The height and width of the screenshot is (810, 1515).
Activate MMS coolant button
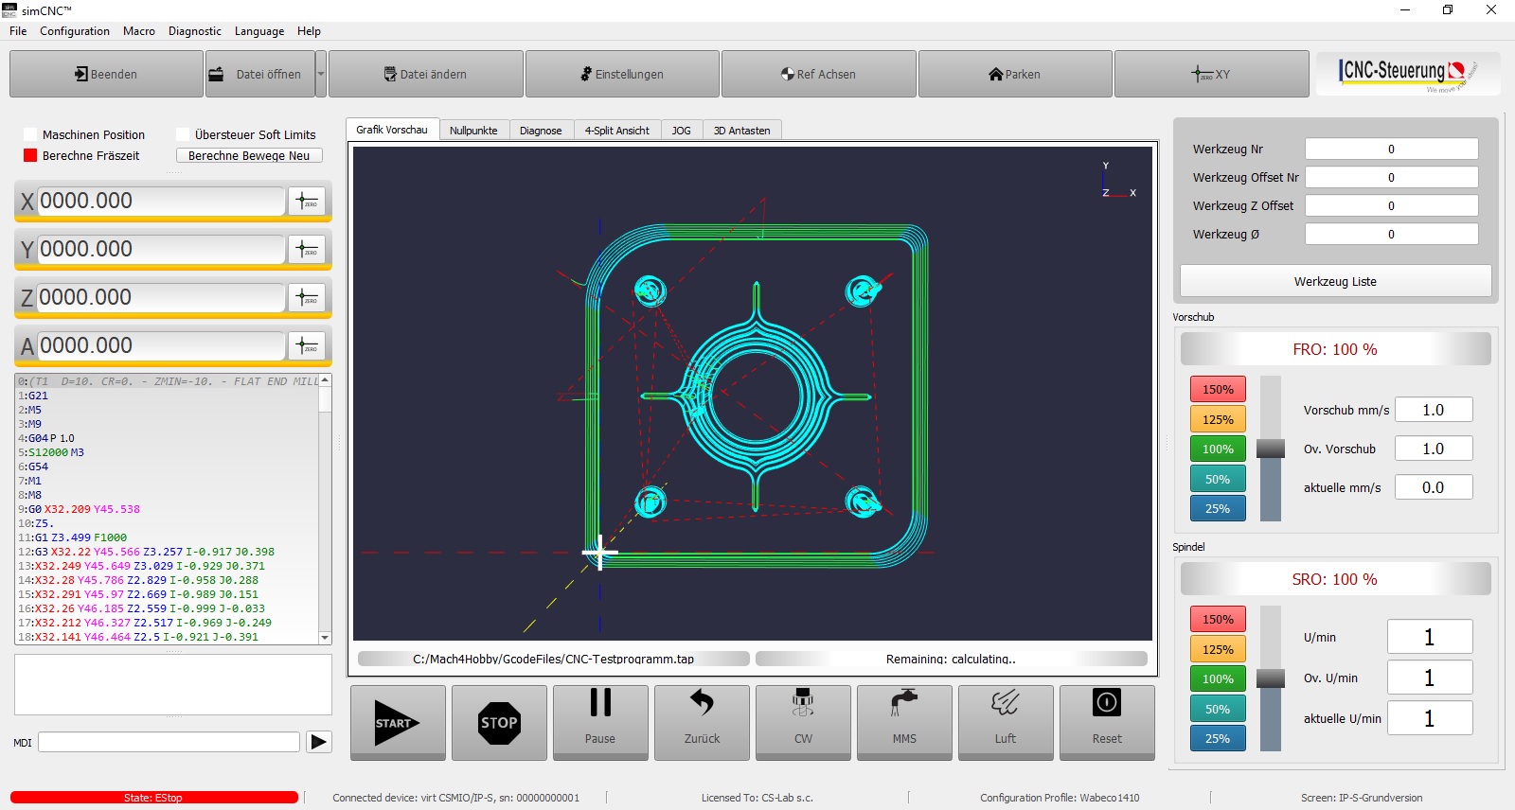(904, 723)
